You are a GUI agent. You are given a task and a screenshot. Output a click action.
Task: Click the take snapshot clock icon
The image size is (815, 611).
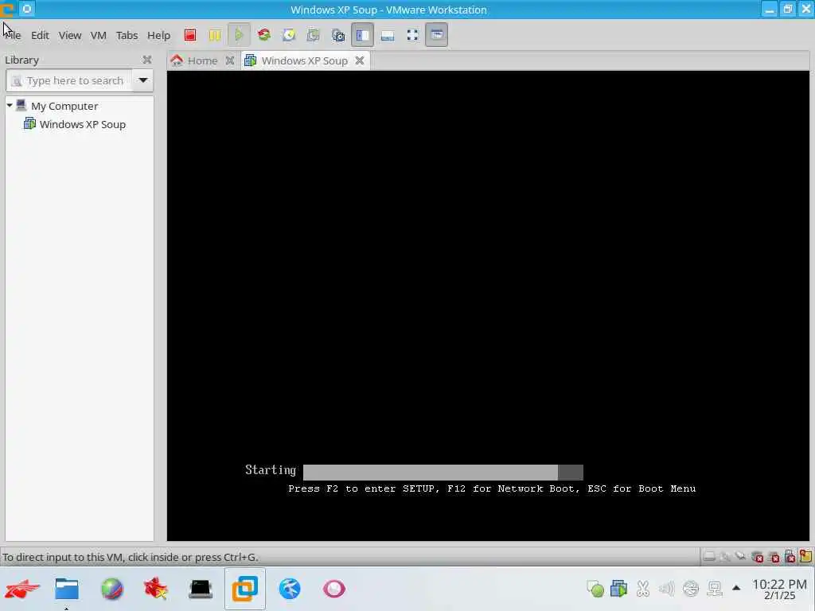tap(289, 35)
